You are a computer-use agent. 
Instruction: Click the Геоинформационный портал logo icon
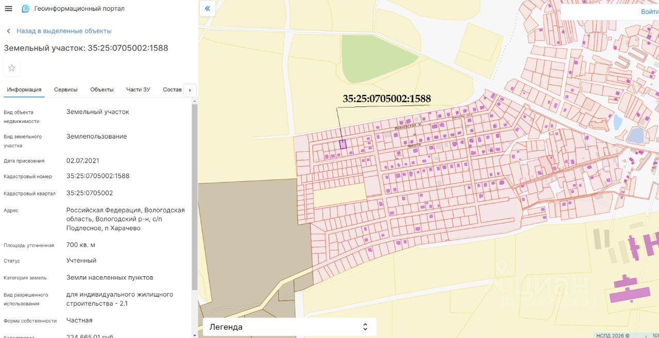click(26, 9)
